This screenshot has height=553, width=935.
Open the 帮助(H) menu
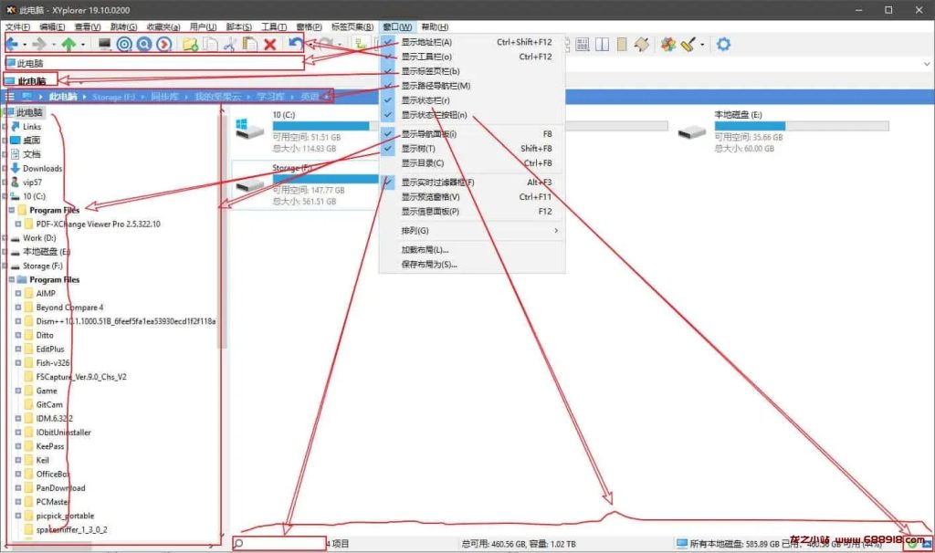pyautogui.click(x=435, y=26)
